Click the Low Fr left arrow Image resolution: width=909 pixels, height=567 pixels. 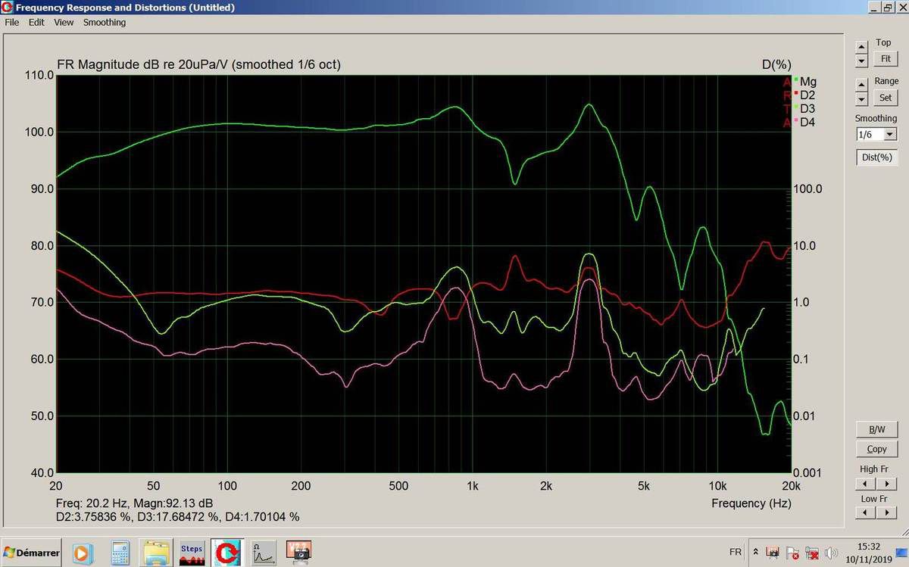(865, 512)
